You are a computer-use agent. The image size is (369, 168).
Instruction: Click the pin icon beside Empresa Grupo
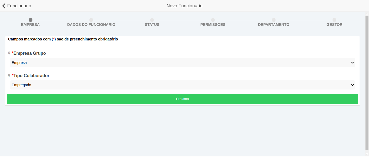click(x=9, y=53)
